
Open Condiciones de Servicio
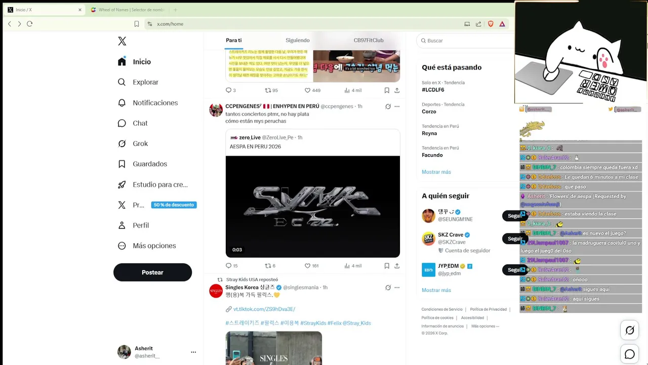pyautogui.click(x=442, y=309)
